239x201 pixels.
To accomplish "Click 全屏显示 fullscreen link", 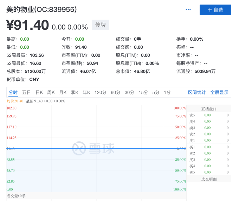I will (219, 92).
